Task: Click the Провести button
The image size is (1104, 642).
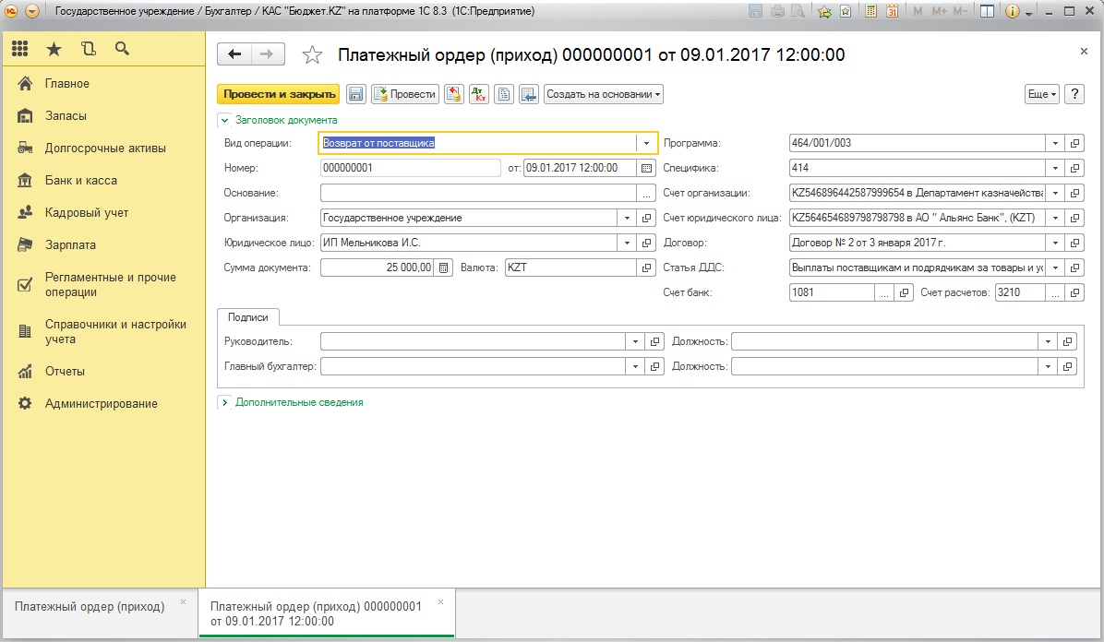Action: [x=405, y=94]
